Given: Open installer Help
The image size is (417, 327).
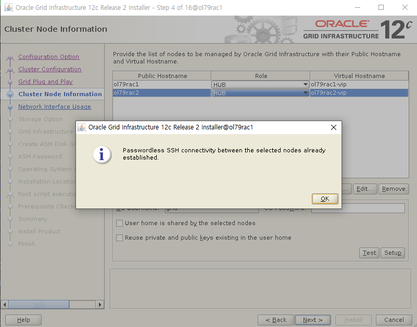Looking at the screenshot, I should [x=23, y=320].
